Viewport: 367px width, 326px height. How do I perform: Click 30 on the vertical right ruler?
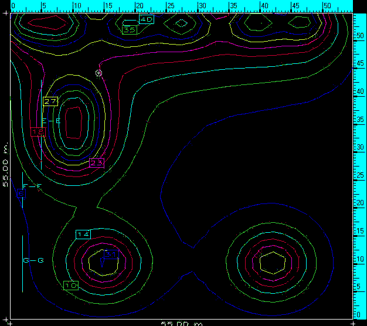pos(360,147)
